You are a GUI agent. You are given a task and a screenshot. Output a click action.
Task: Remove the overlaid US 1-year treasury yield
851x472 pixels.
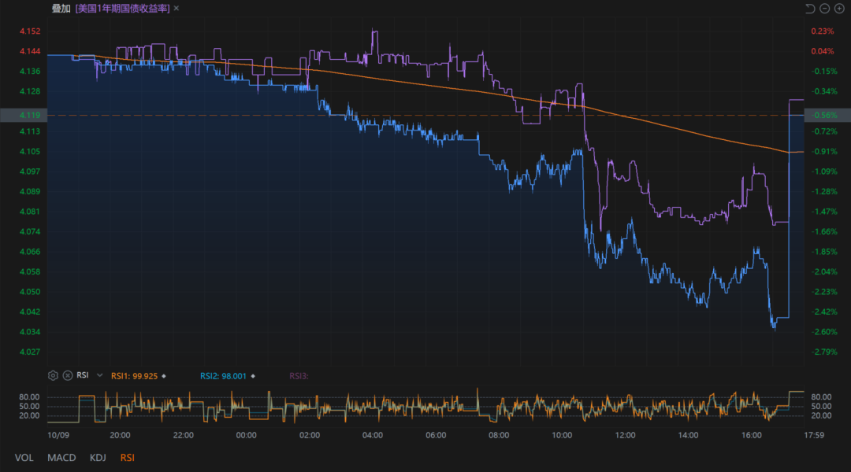point(177,8)
